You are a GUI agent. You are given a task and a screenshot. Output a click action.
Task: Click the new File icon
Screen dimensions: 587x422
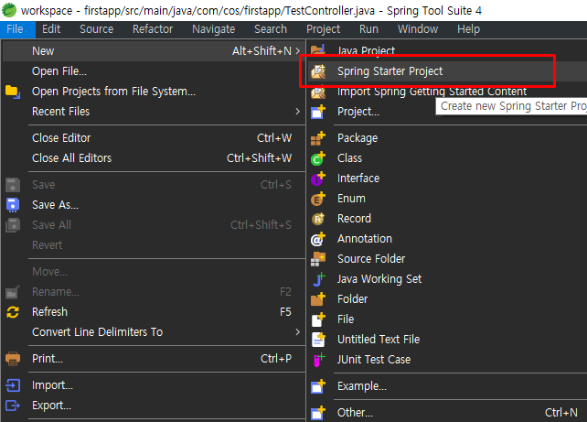pos(318,319)
